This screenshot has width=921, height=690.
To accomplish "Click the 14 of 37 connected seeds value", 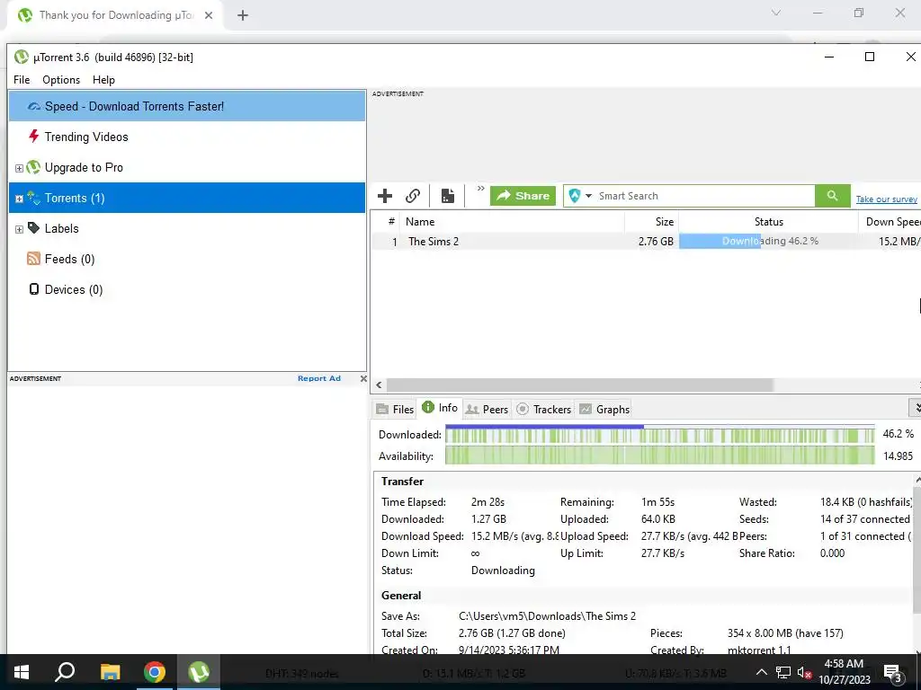I will click(864, 519).
